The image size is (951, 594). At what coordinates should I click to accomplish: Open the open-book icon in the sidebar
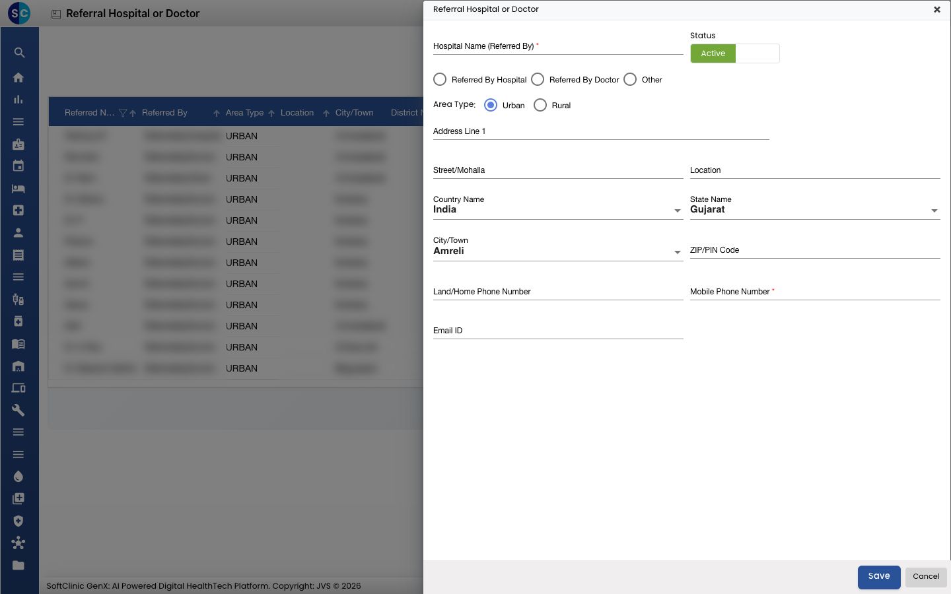(x=18, y=343)
